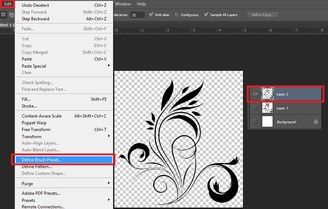328x209 pixels.
Task: Open the Window menu
Action: coord(123,4)
